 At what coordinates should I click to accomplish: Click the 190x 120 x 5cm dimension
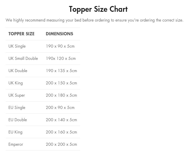(61, 59)
